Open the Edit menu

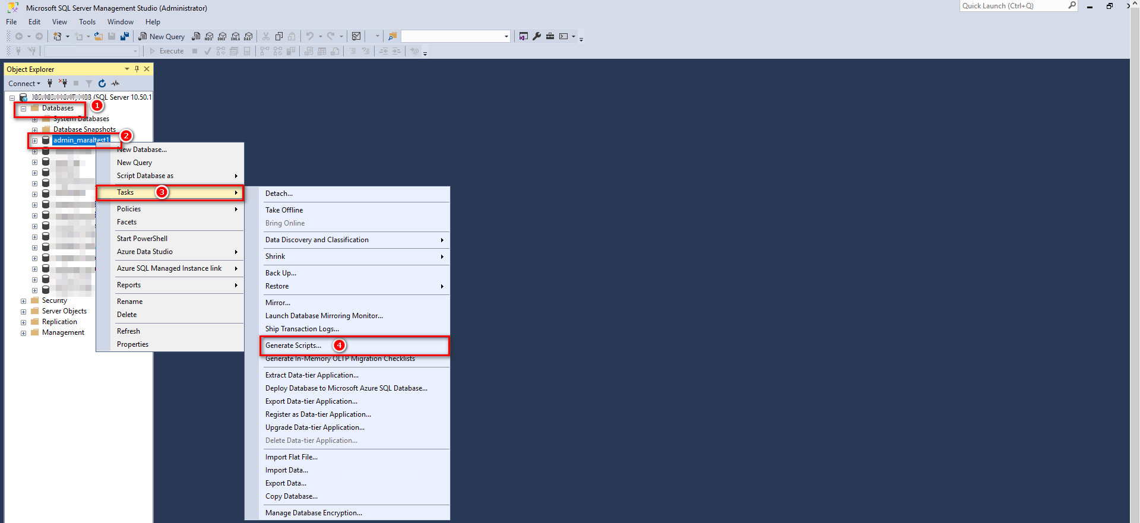pyautogui.click(x=34, y=22)
